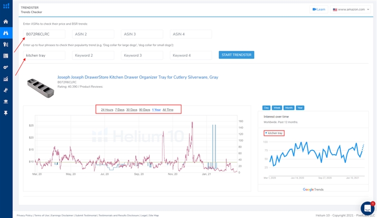This screenshot has width=377, height=218.
Task: Select the 24 Hours time range
Action: pyautogui.click(x=107, y=110)
